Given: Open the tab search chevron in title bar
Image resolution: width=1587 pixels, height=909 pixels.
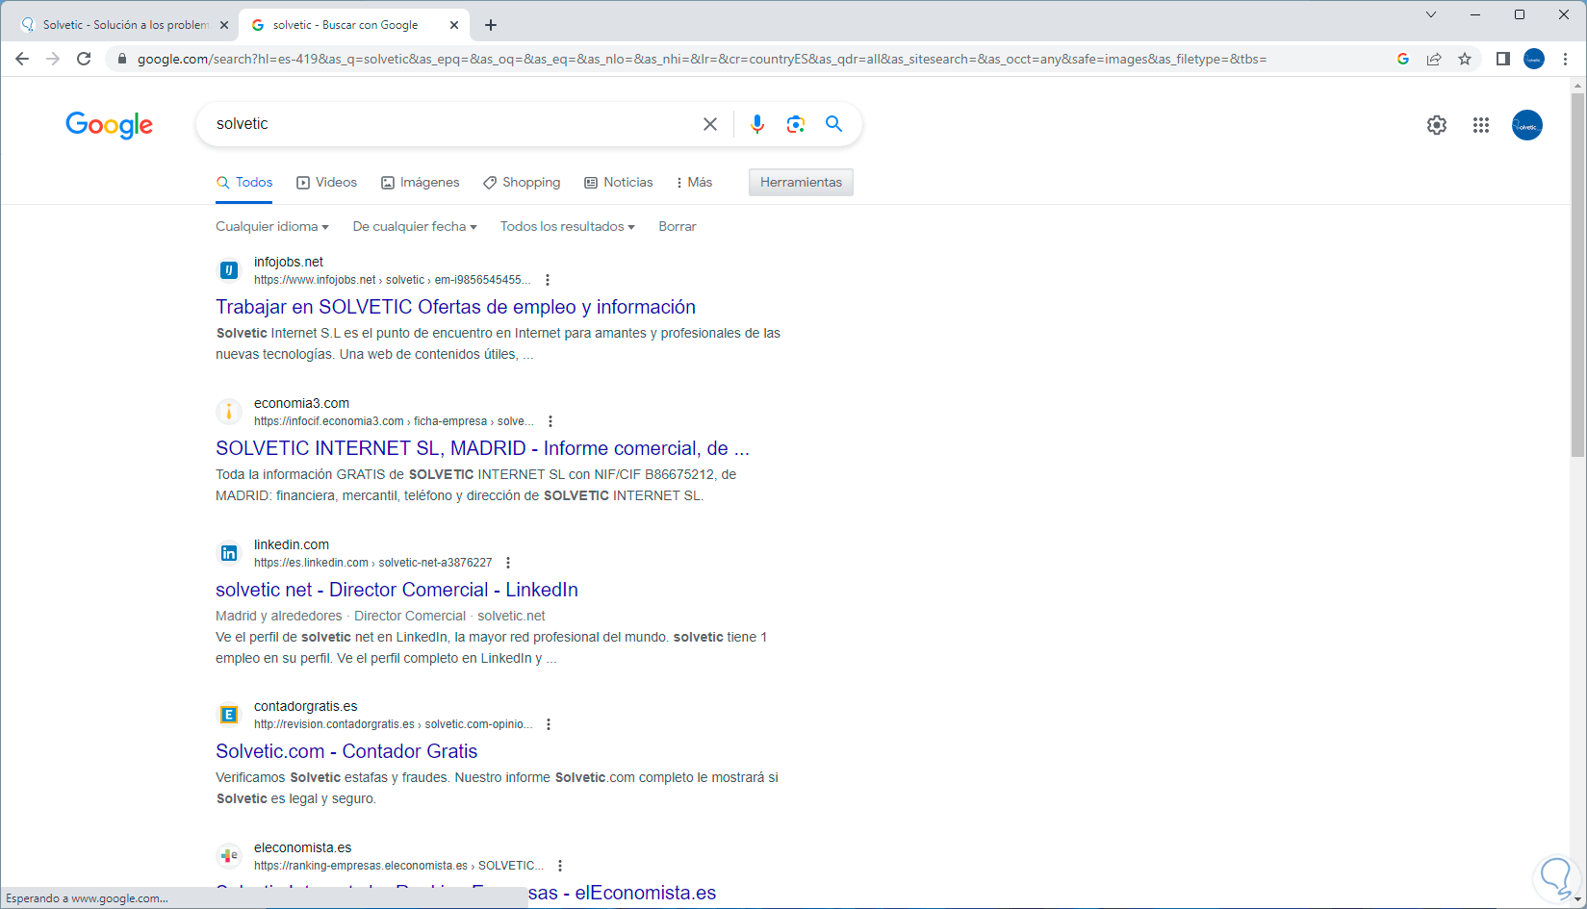Looking at the screenshot, I should pyautogui.click(x=1431, y=14).
